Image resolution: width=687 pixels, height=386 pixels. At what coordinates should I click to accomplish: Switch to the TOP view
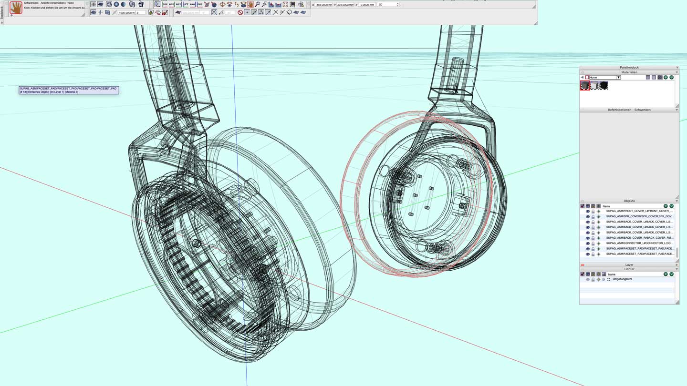[x=165, y=4]
